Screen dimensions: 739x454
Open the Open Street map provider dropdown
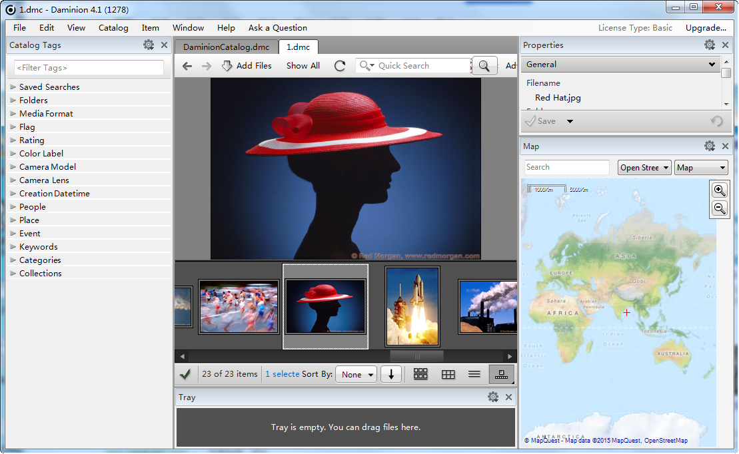644,168
